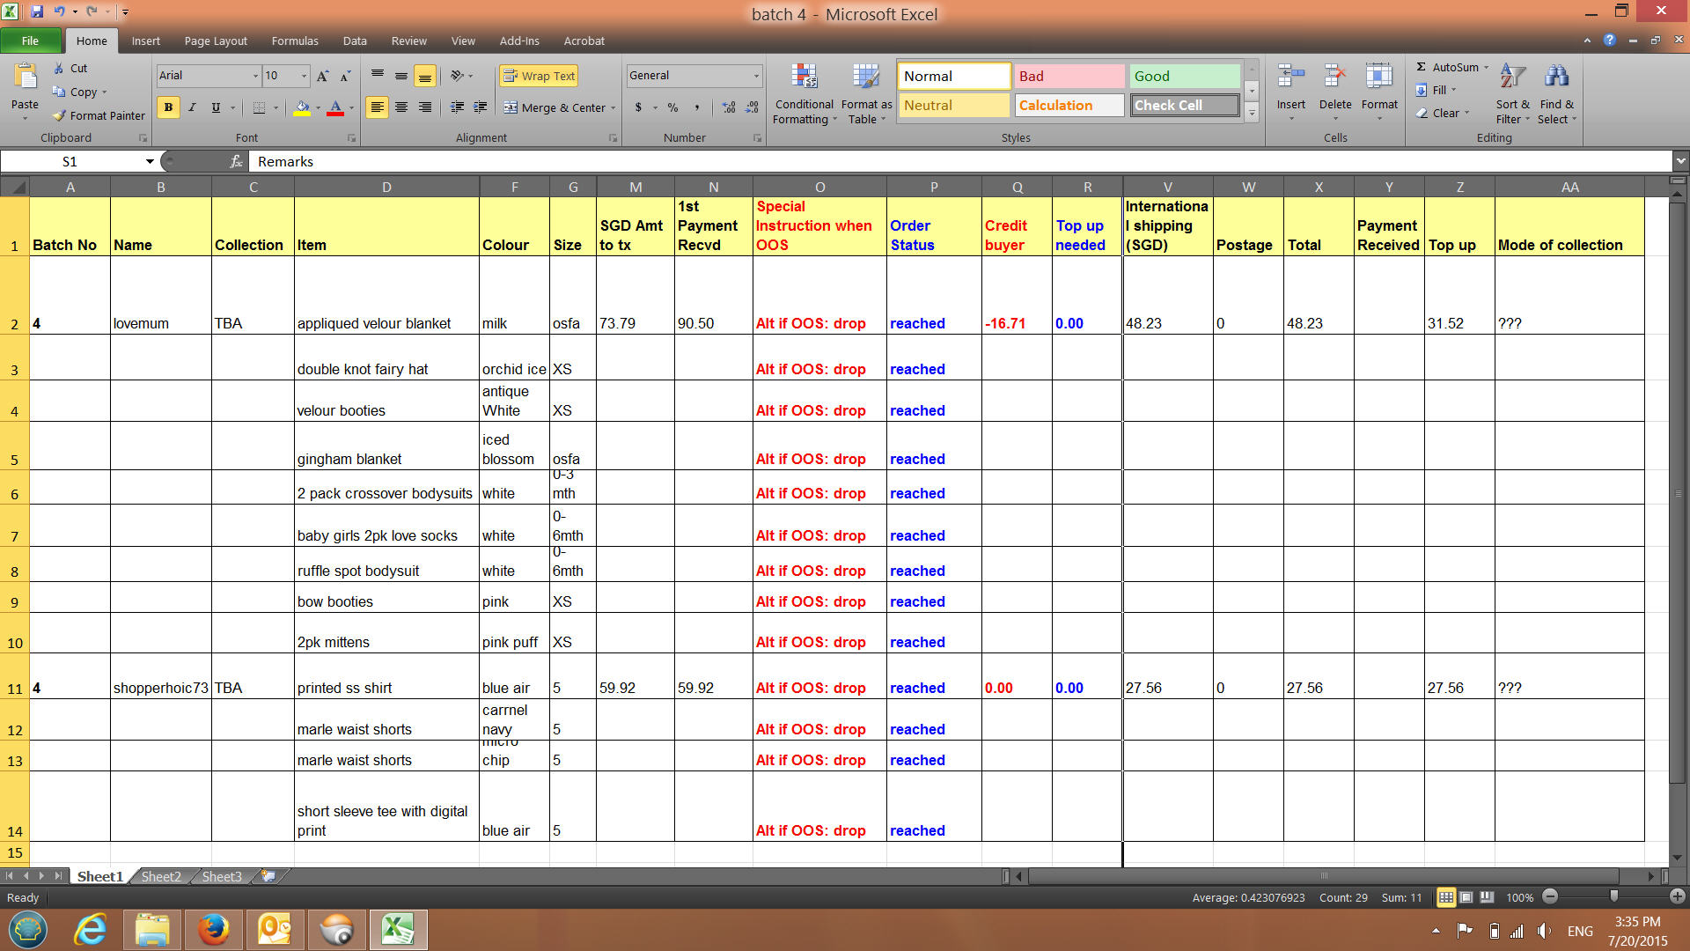The image size is (1690, 951).
Task: Apply Accounting Number Format dollar icon
Action: (638, 107)
